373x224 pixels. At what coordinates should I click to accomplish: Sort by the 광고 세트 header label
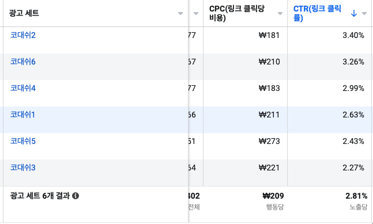24,13
